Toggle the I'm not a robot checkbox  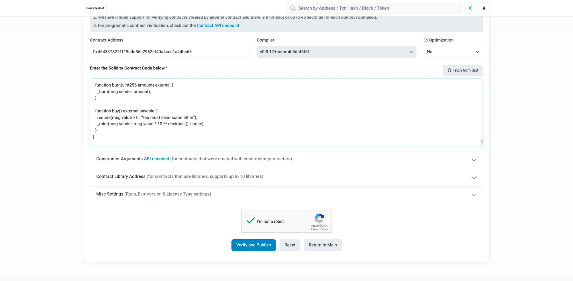pyautogui.click(x=251, y=221)
